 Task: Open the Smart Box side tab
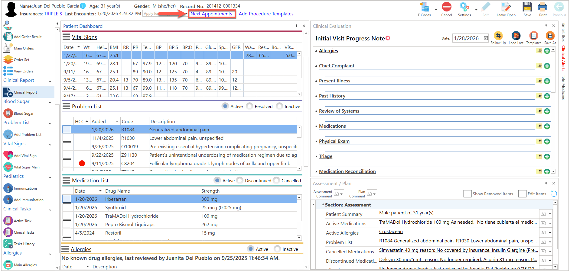tap(563, 32)
